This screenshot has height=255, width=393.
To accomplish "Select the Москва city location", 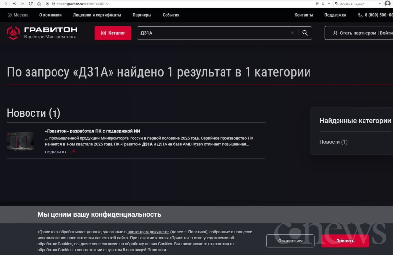I will pyautogui.click(x=18, y=15).
